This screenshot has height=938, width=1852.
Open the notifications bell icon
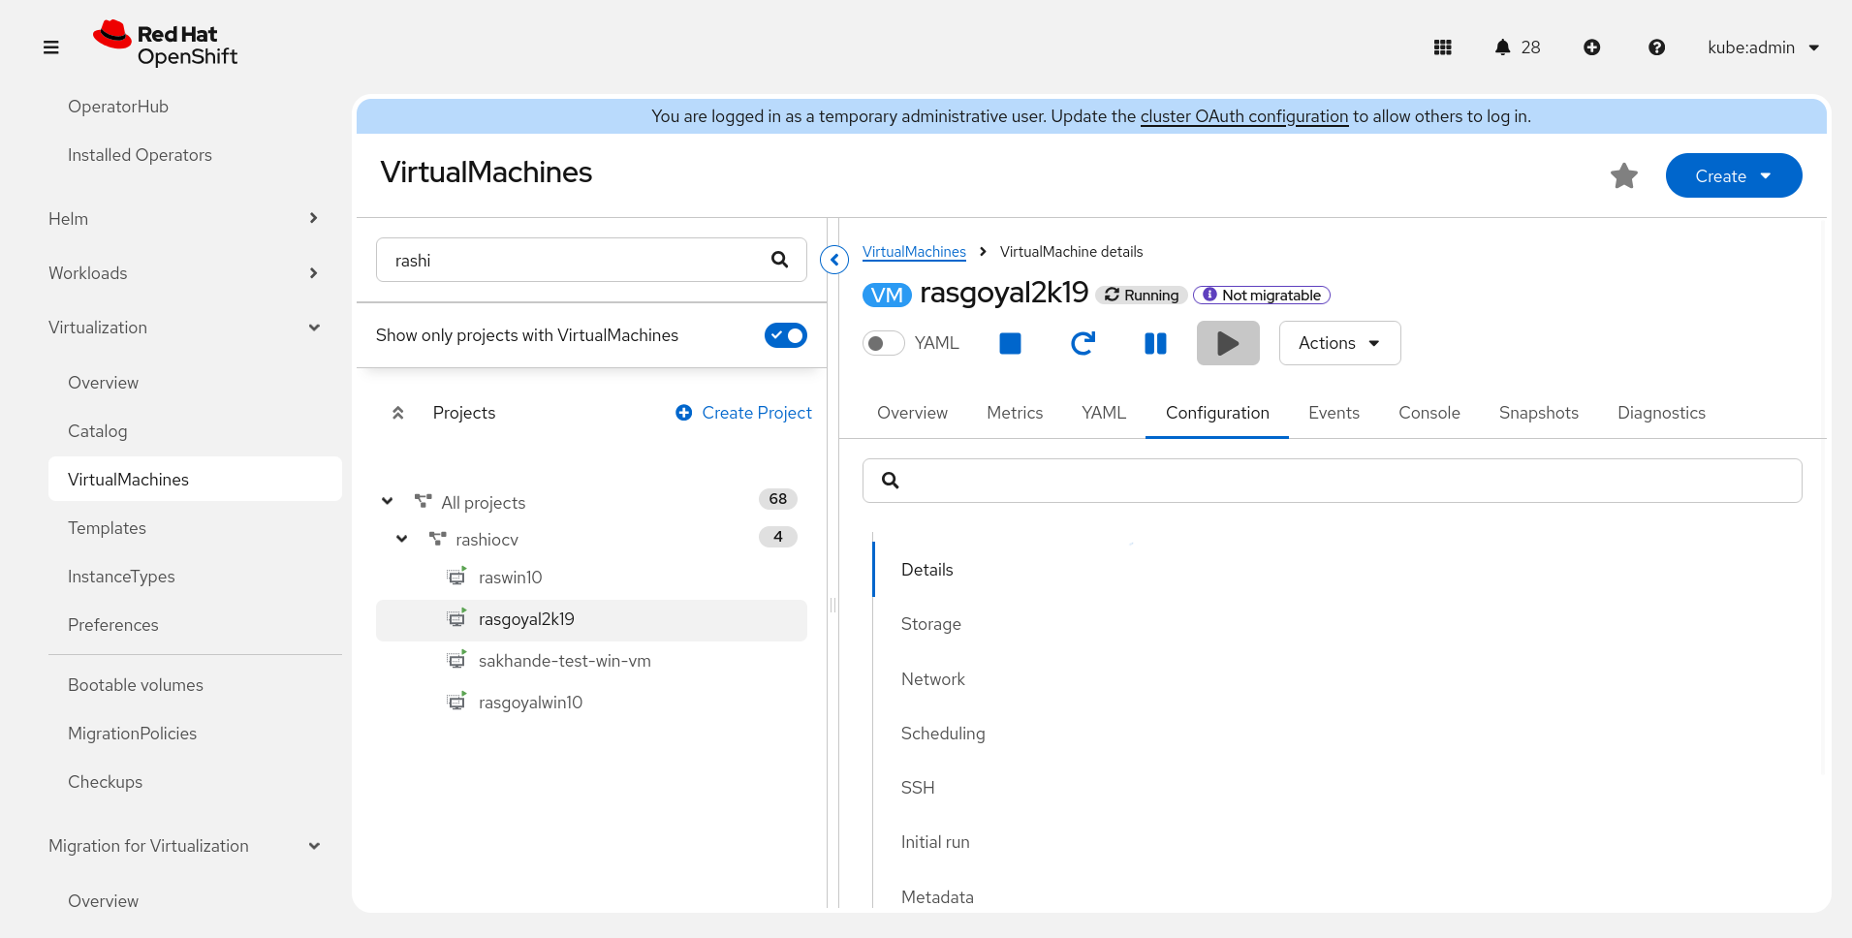pyautogui.click(x=1502, y=47)
